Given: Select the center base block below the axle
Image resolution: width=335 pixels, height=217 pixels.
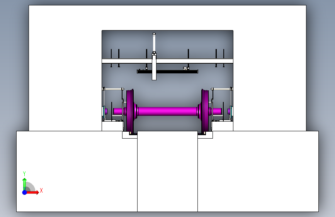Looking at the screenshot, I should (x=168, y=171).
